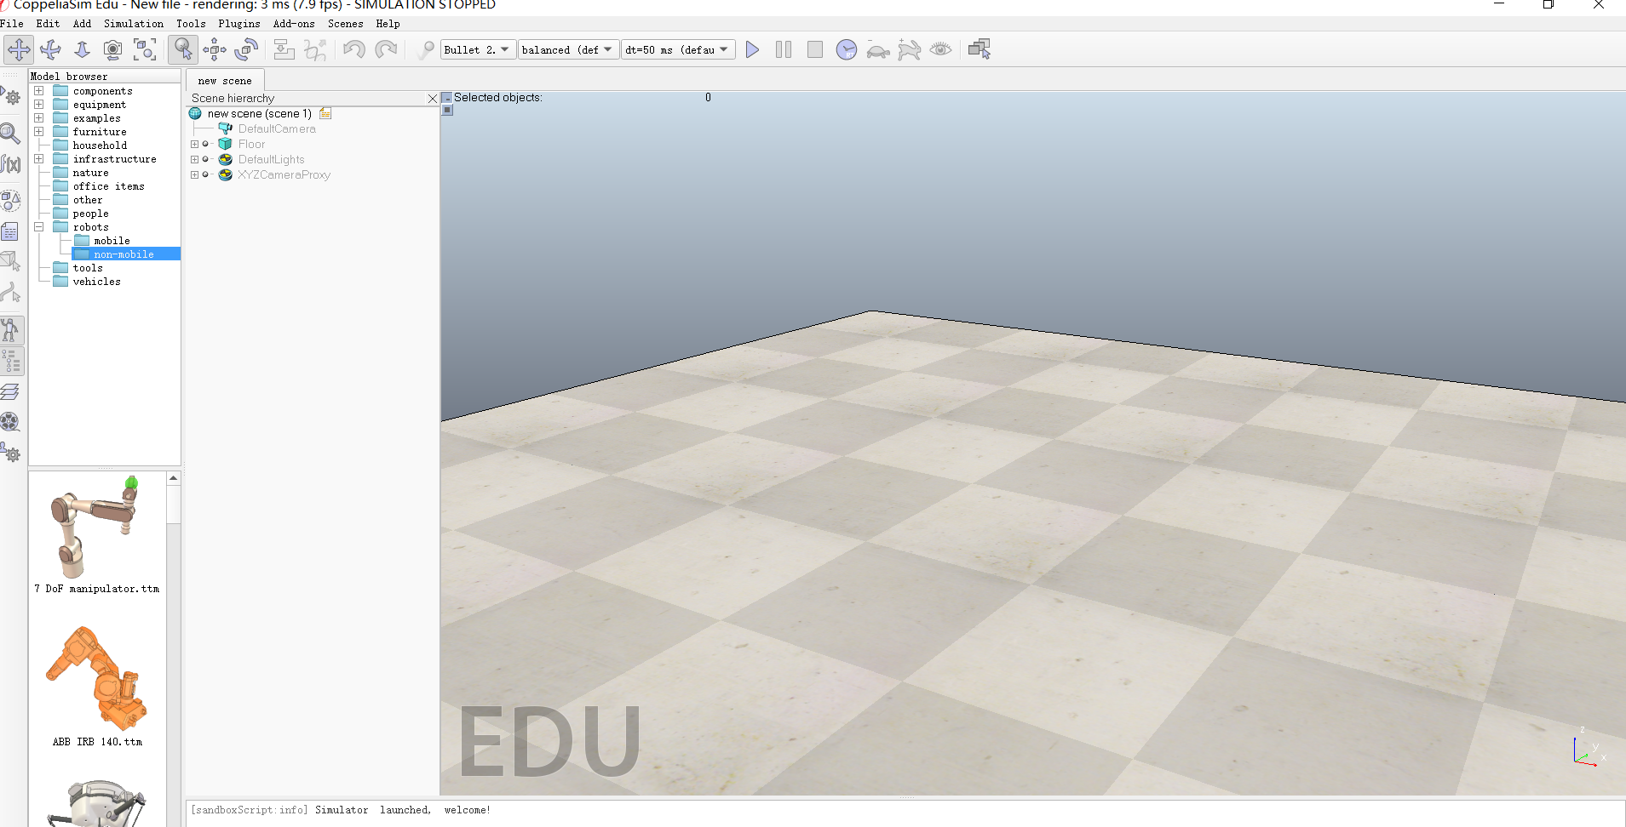Open the Bullet physics engine dropdown
Viewport: 1626px width, 827px height.
tap(478, 49)
